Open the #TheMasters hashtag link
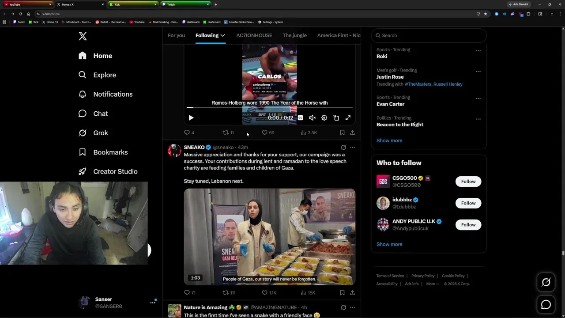Image resolution: width=565 pixels, height=318 pixels. pos(418,84)
